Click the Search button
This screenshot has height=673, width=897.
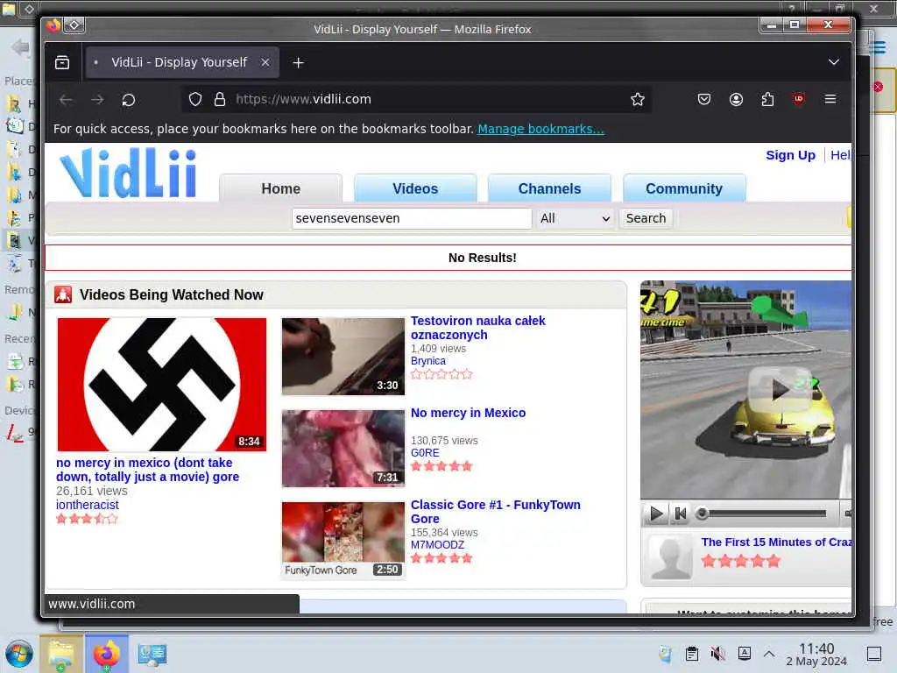pyautogui.click(x=646, y=218)
